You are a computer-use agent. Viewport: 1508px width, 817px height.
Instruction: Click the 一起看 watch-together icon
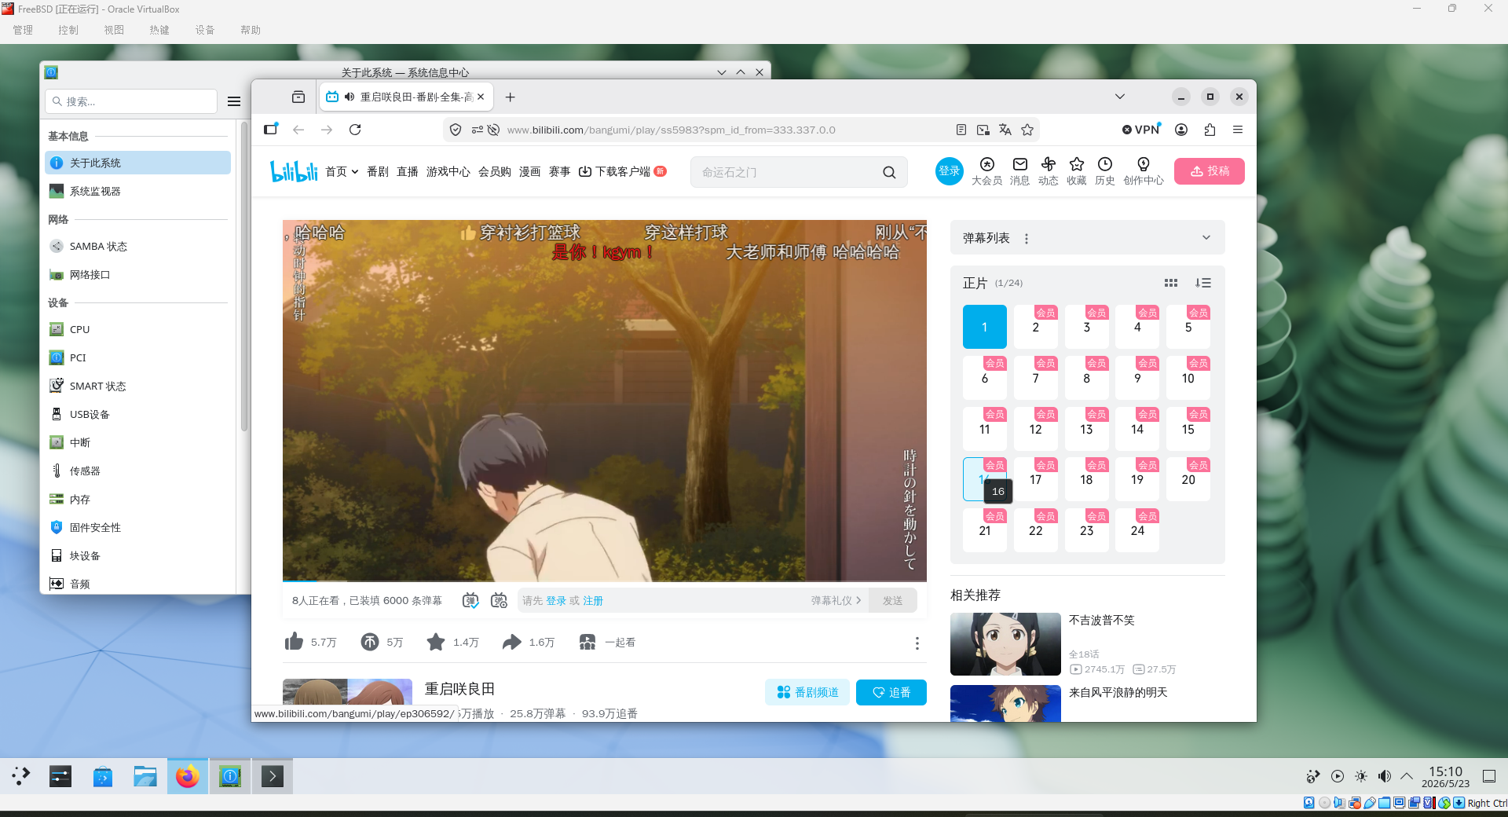point(587,642)
